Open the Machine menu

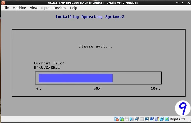pos(19,8)
